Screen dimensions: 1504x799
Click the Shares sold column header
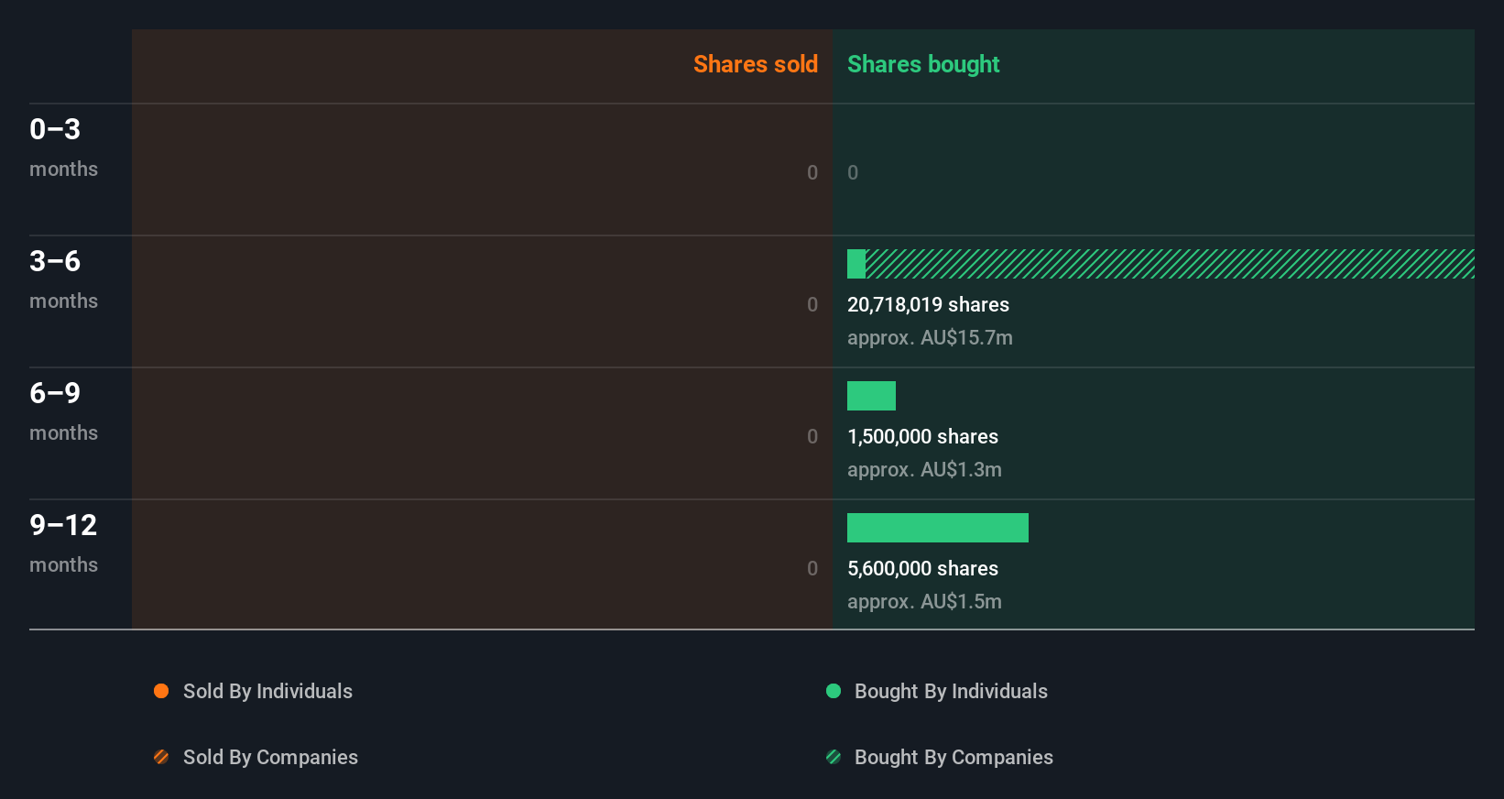point(756,64)
